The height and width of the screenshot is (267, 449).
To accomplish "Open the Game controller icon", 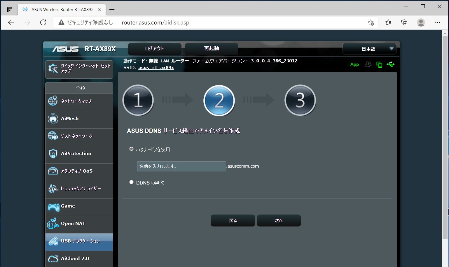I will pos(53,207).
